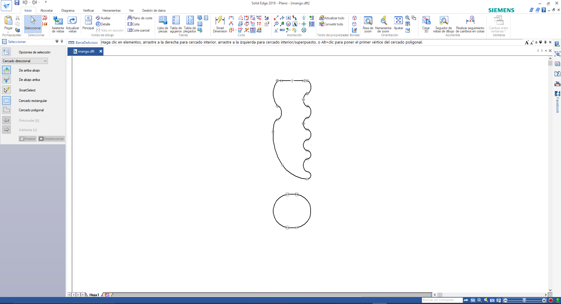Pin the BarraDeAvisos prompt bar
This screenshot has width=561, height=304.
coord(545,42)
